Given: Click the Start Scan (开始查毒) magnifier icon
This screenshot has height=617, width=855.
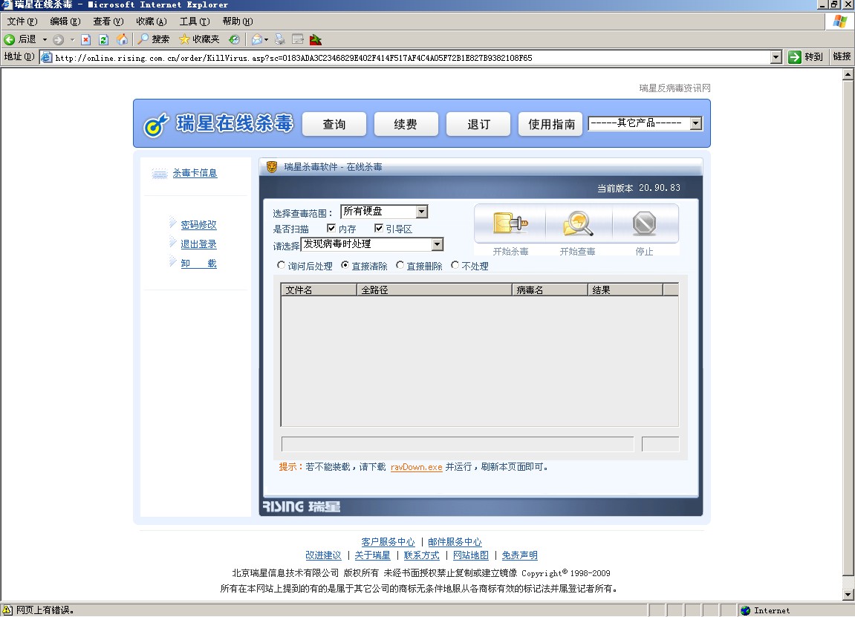Looking at the screenshot, I should click(x=577, y=223).
